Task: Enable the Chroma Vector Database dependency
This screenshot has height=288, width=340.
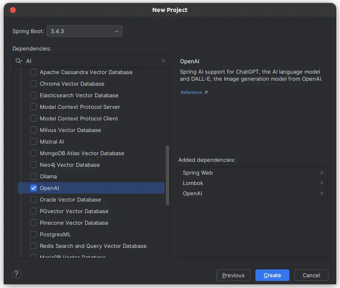Action: pos(34,84)
